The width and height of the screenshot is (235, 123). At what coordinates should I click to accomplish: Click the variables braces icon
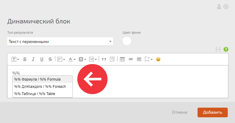[218, 49]
